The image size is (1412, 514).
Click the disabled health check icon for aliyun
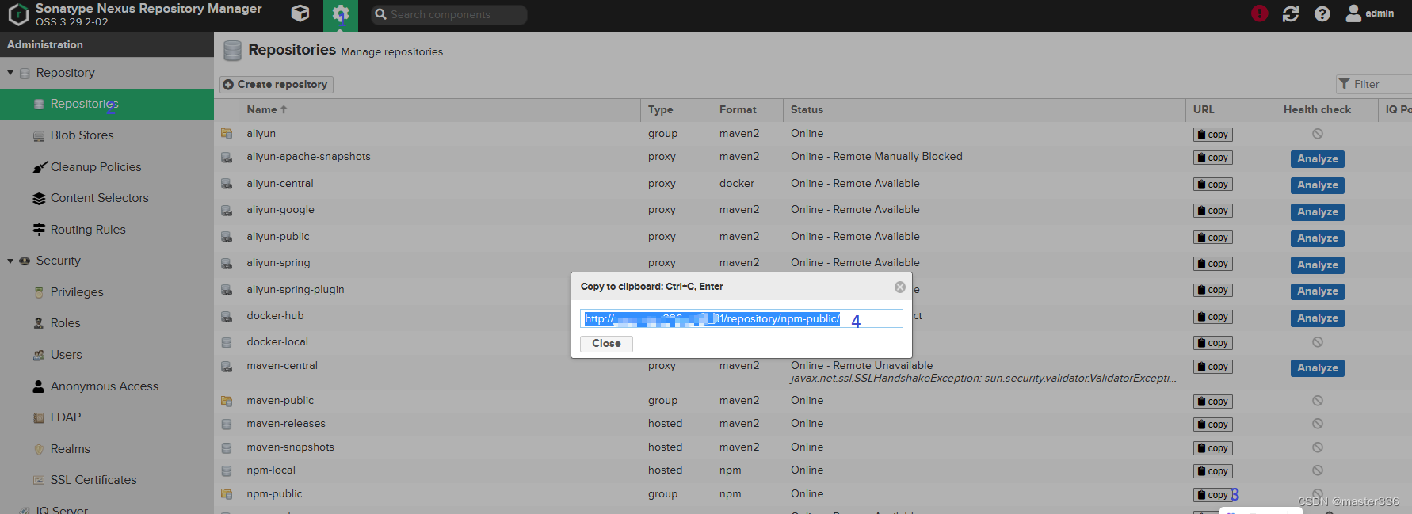pos(1318,134)
